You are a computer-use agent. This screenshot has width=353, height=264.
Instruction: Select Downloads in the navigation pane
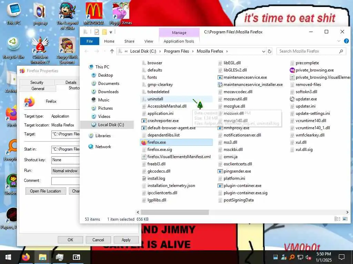pos(108,91)
